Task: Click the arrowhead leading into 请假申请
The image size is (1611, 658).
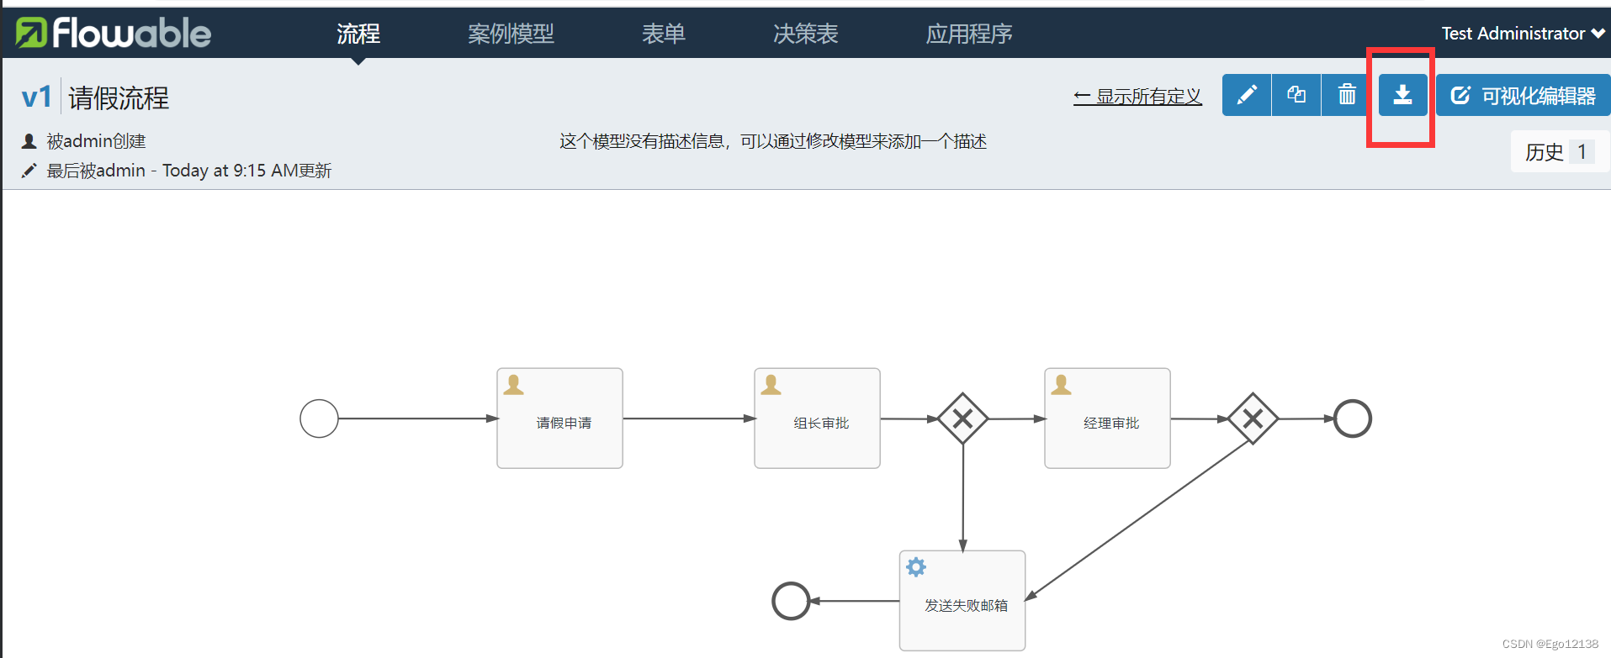Action: pyautogui.click(x=492, y=418)
